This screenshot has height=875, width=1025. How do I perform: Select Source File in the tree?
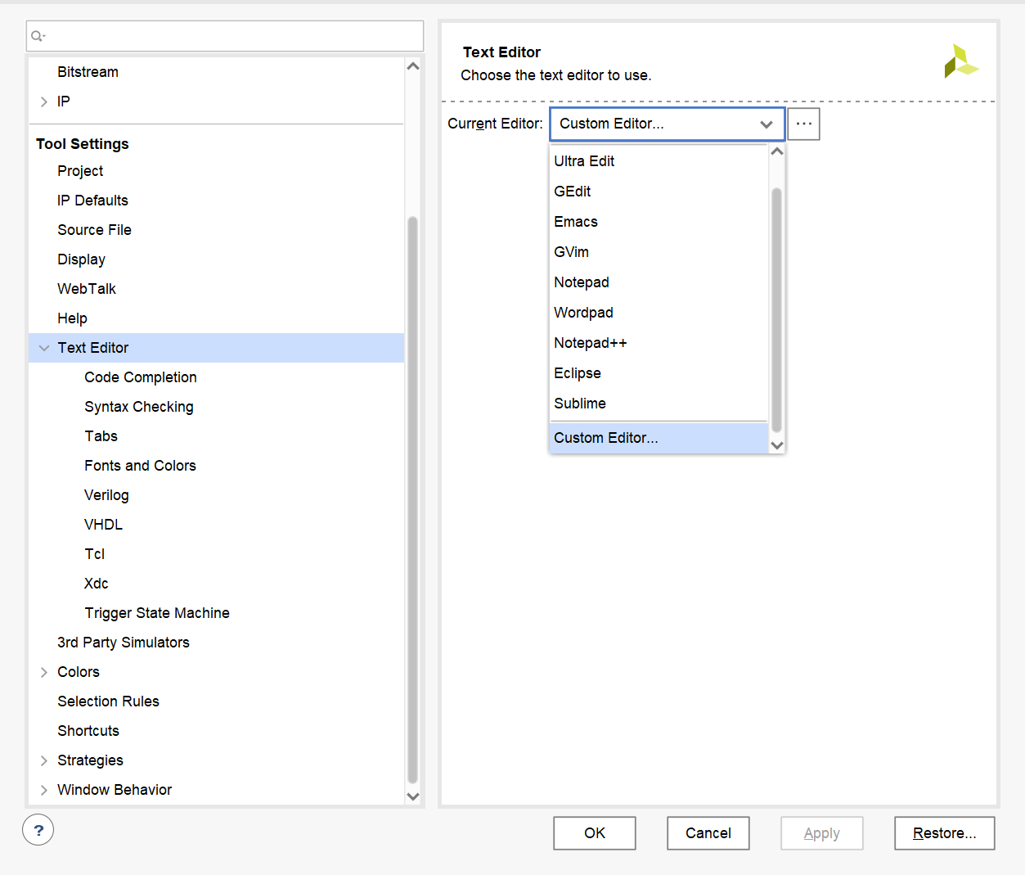point(94,230)
